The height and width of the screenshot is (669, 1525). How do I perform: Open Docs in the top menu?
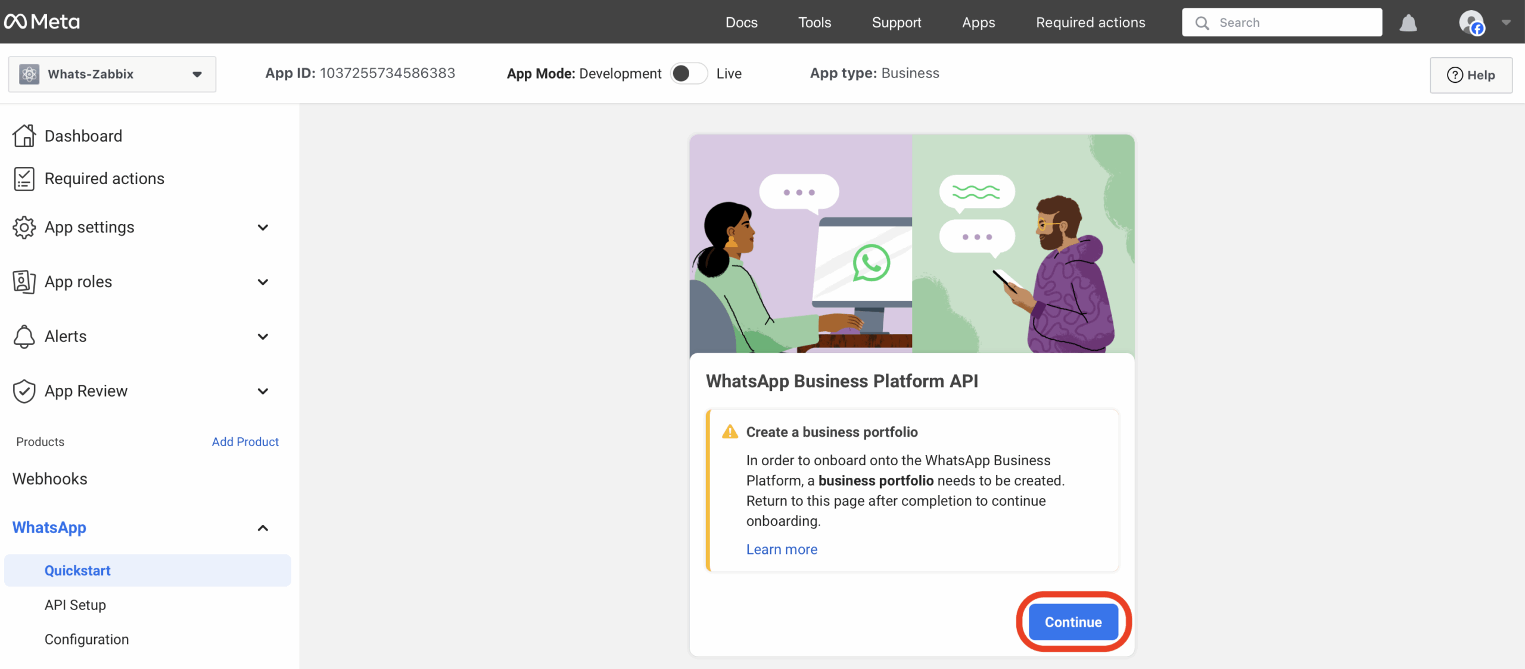[x=742, y=22]
